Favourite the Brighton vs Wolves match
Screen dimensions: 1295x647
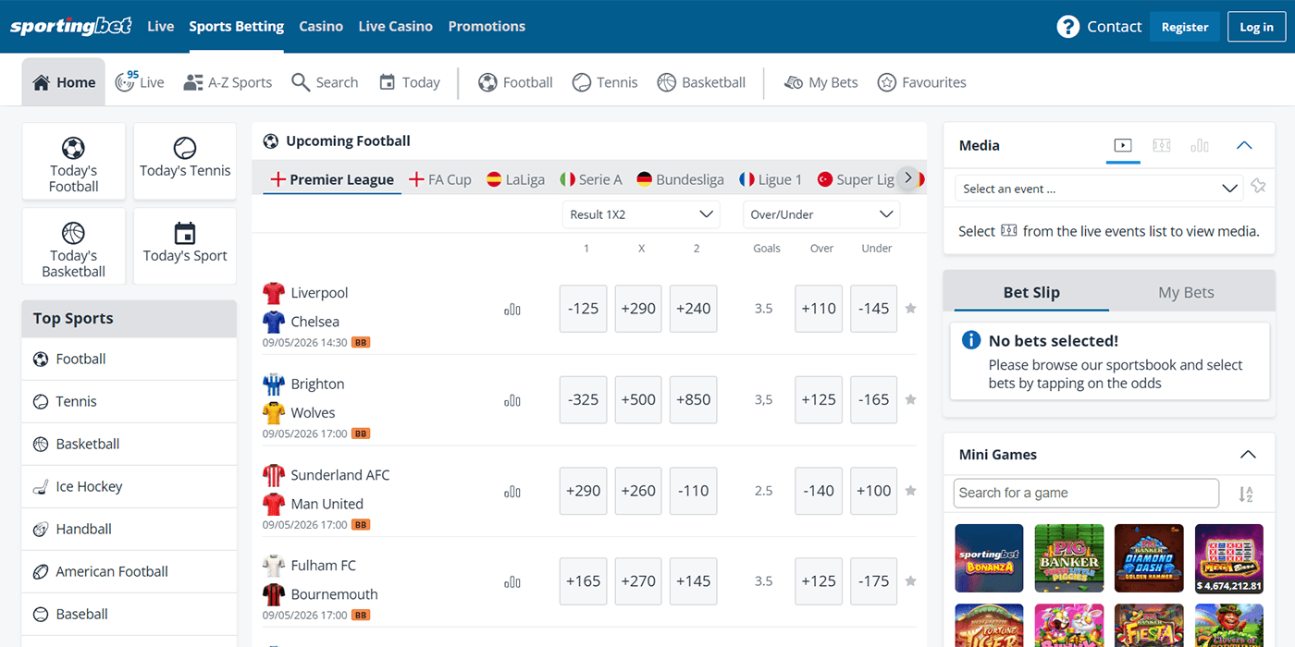pos(910,399)
